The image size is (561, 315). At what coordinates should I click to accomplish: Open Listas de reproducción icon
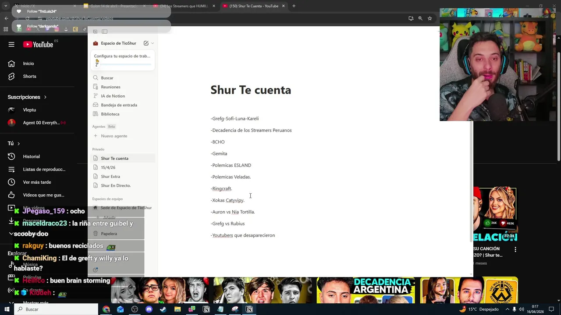(x=11, y=169)
